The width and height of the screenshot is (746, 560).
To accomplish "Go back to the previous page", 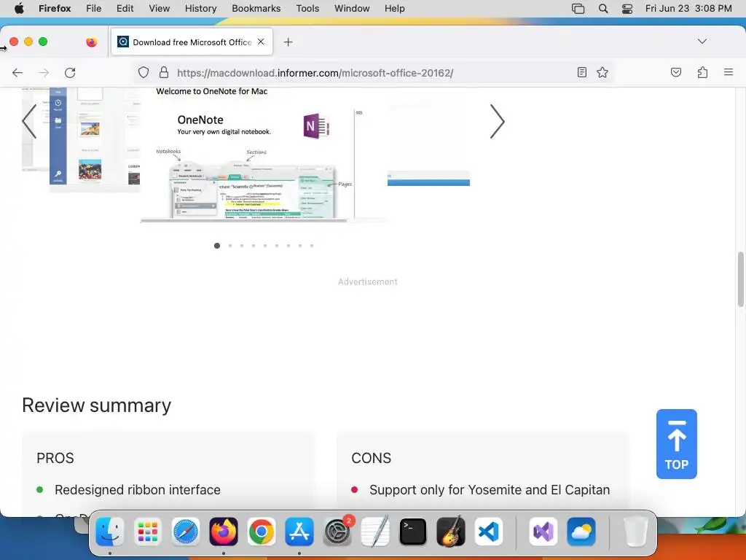I will pyautogui.click(x=17, y=73).
